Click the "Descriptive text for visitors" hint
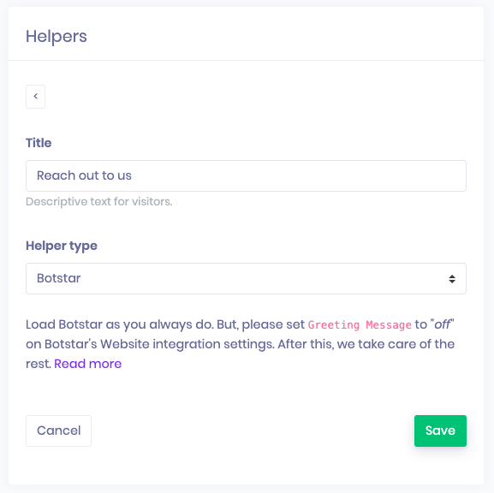494x493 pixels. [x=99, y=202]
